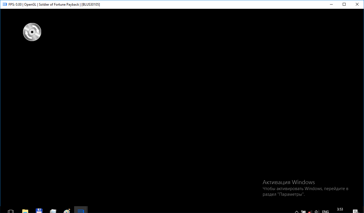This screenshot has width=364, height=213.
Task: Click the window title bar text
Action: (54, 4)
